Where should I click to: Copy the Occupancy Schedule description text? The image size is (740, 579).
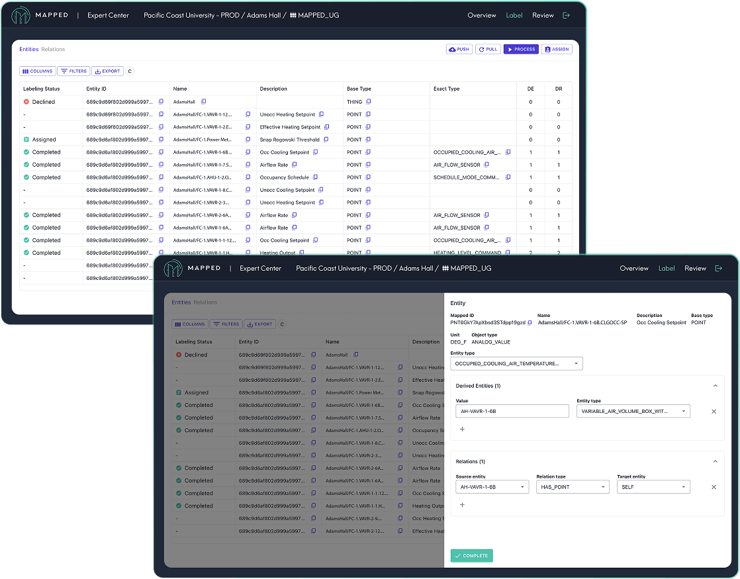pos(316,177)
